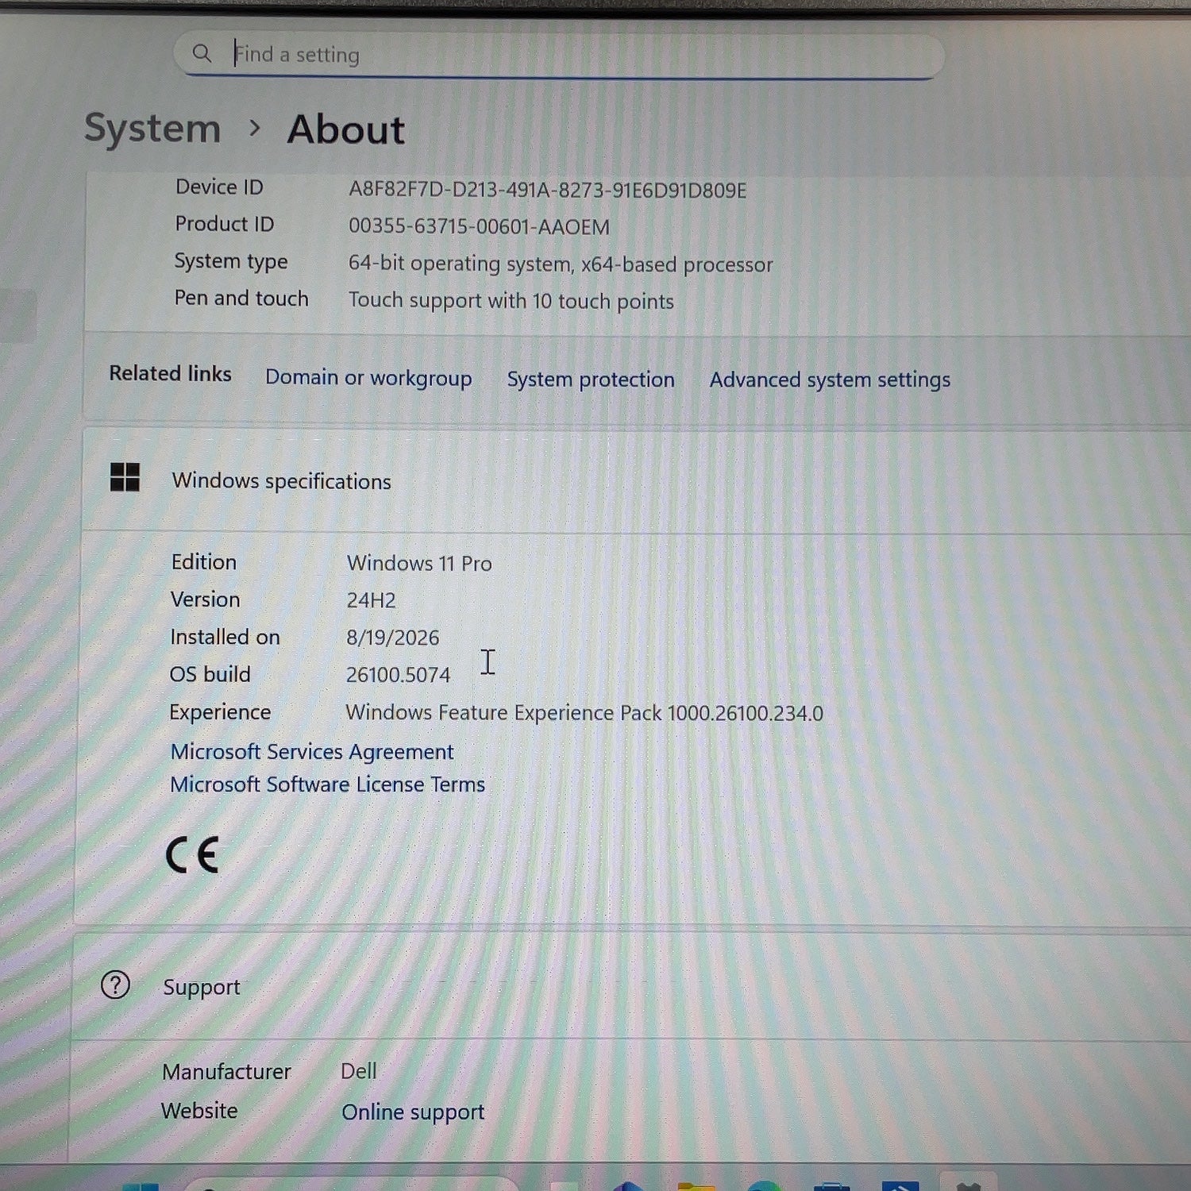Click the 'Experience' label

(220, 712)
